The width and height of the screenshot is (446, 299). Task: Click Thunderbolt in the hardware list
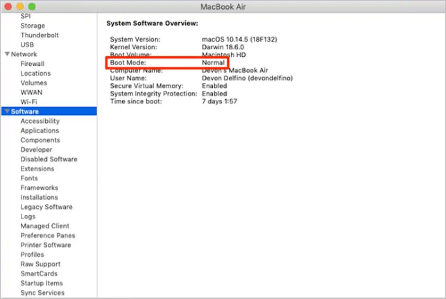click(39, 35)
